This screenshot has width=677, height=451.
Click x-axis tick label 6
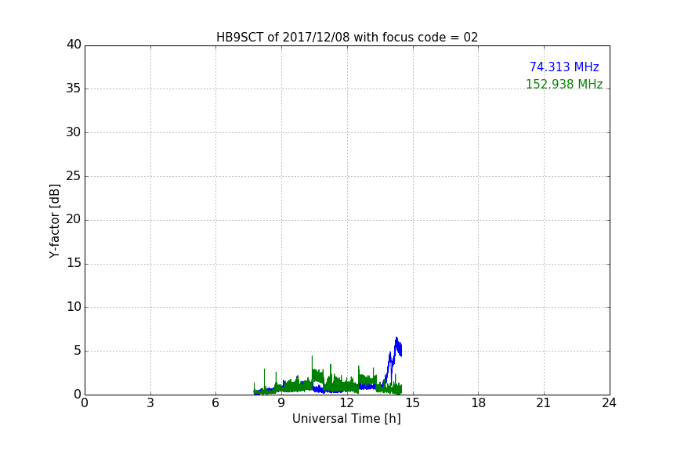pos(216,403)
